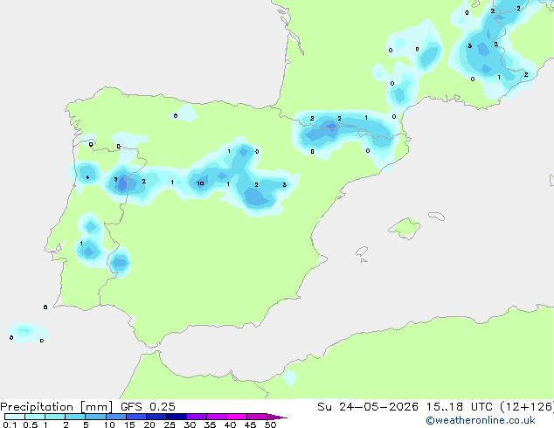This screenshot has width=554, height=428.
Task: Select the bright 40–45 mm legend swatch
Action: (237, 417)
